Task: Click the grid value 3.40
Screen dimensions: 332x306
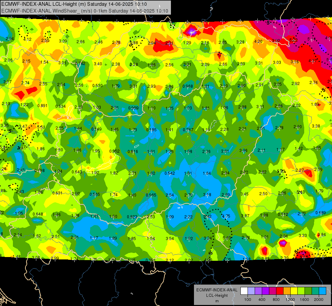Action: (x=98, y=64)
